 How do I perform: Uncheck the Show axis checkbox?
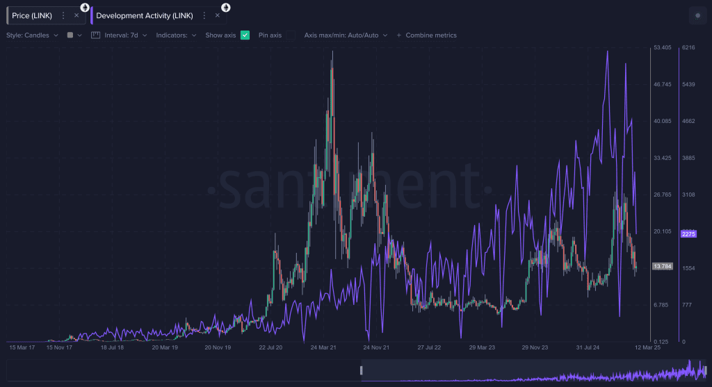pos(245,35)
